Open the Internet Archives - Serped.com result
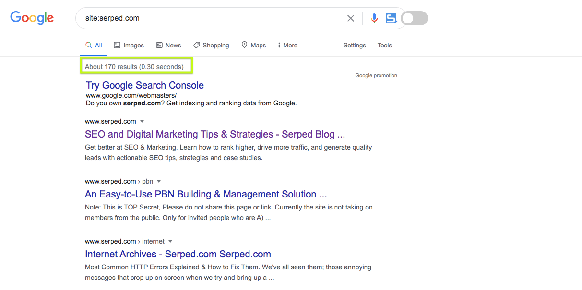The height and width of the screenshot is (290, 582). coord(178,254)
